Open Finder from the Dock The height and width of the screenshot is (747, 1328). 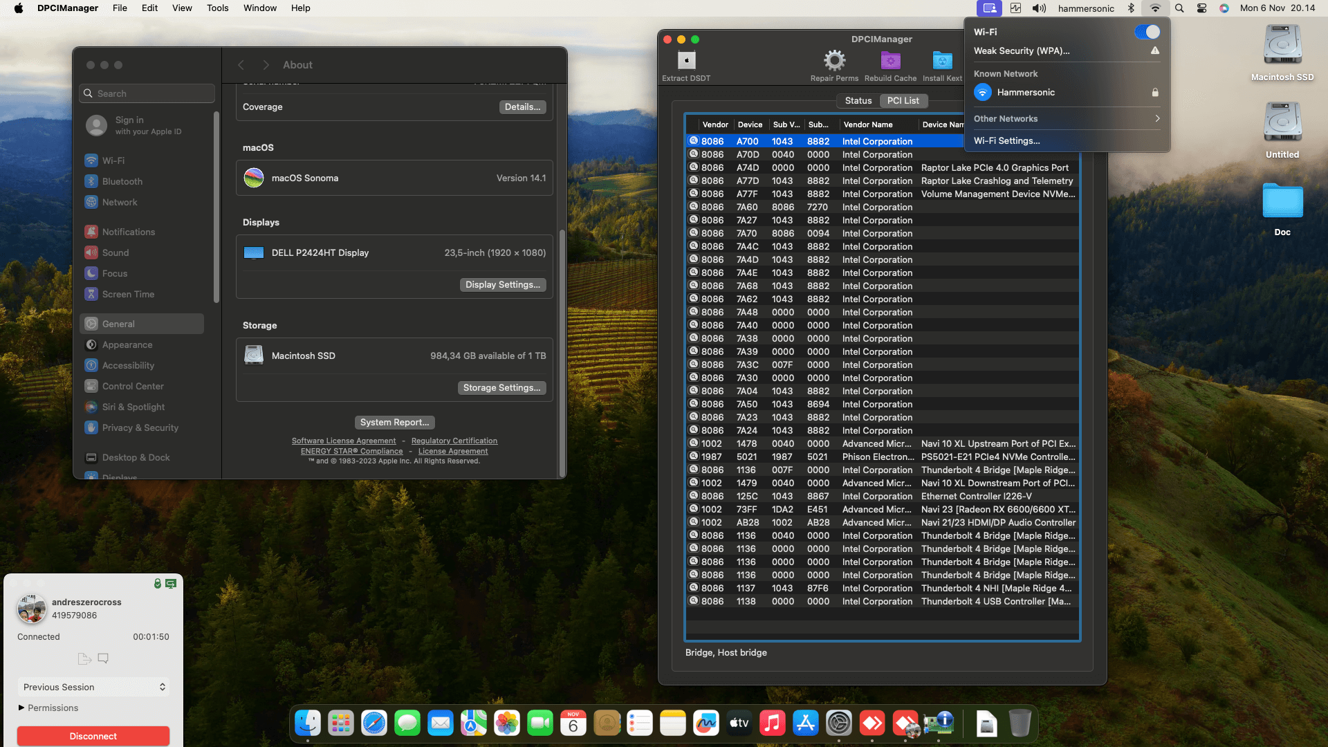308,723
